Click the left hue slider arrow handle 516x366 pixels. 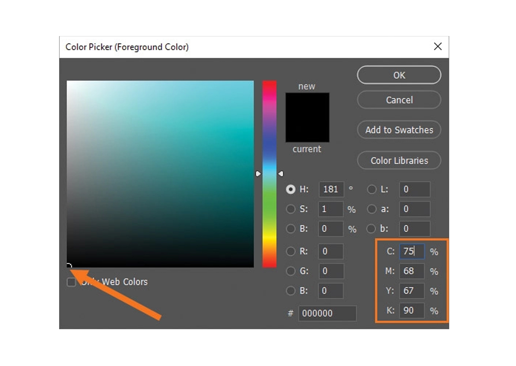click(x=258, y=174)
